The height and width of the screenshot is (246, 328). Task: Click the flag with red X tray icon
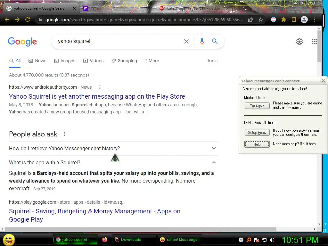(x=257, y=240)
